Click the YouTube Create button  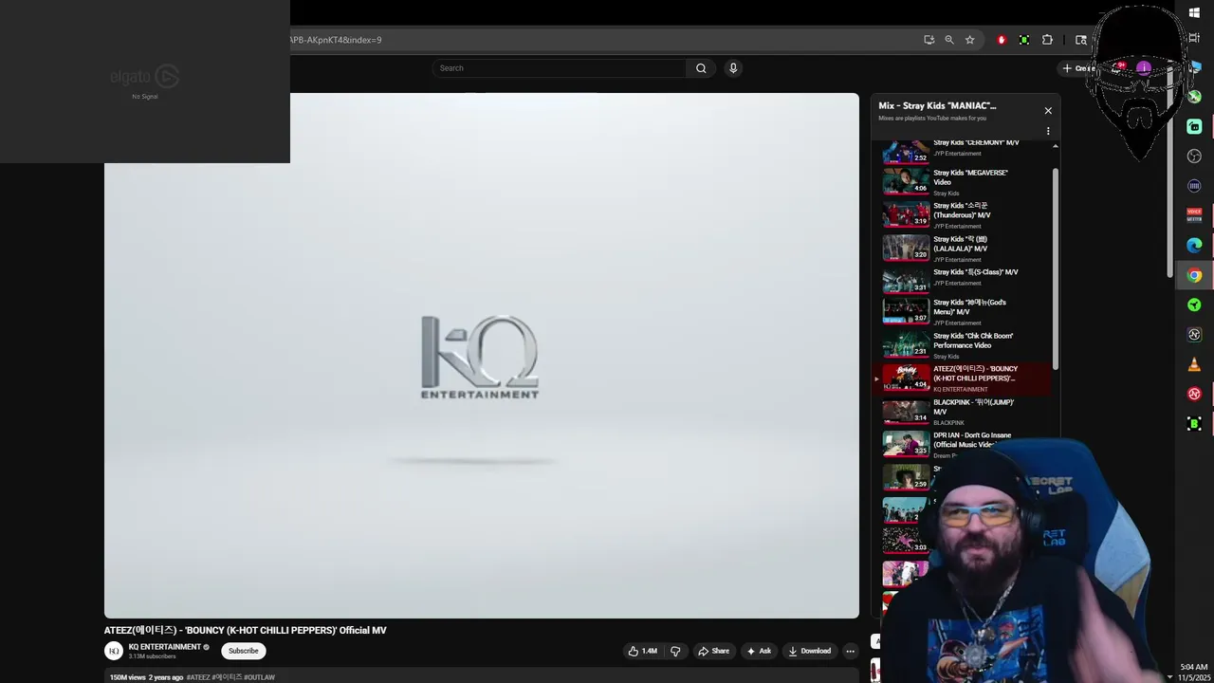coord(1078,68)
